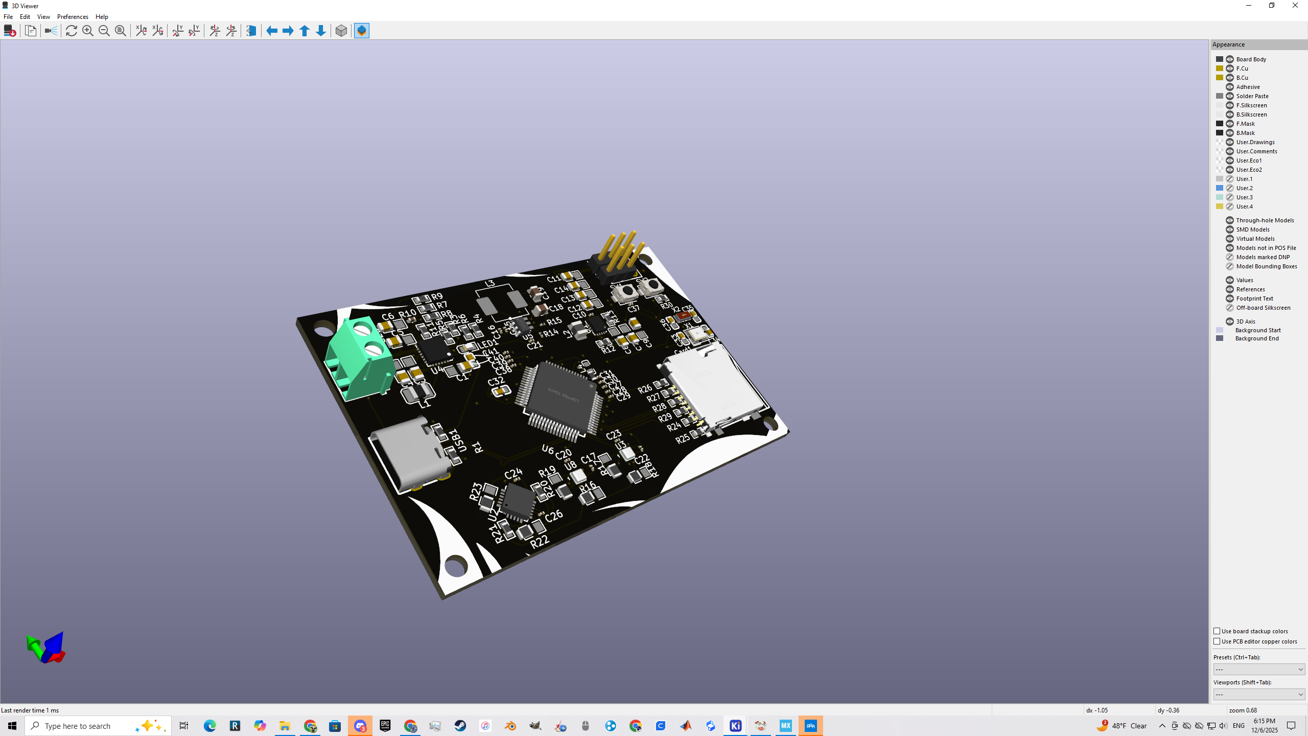The image size is (1308, 736).
Task: Check Use PCB editor copper colors
Action: pyautogui.click(x=1217, y=641)
